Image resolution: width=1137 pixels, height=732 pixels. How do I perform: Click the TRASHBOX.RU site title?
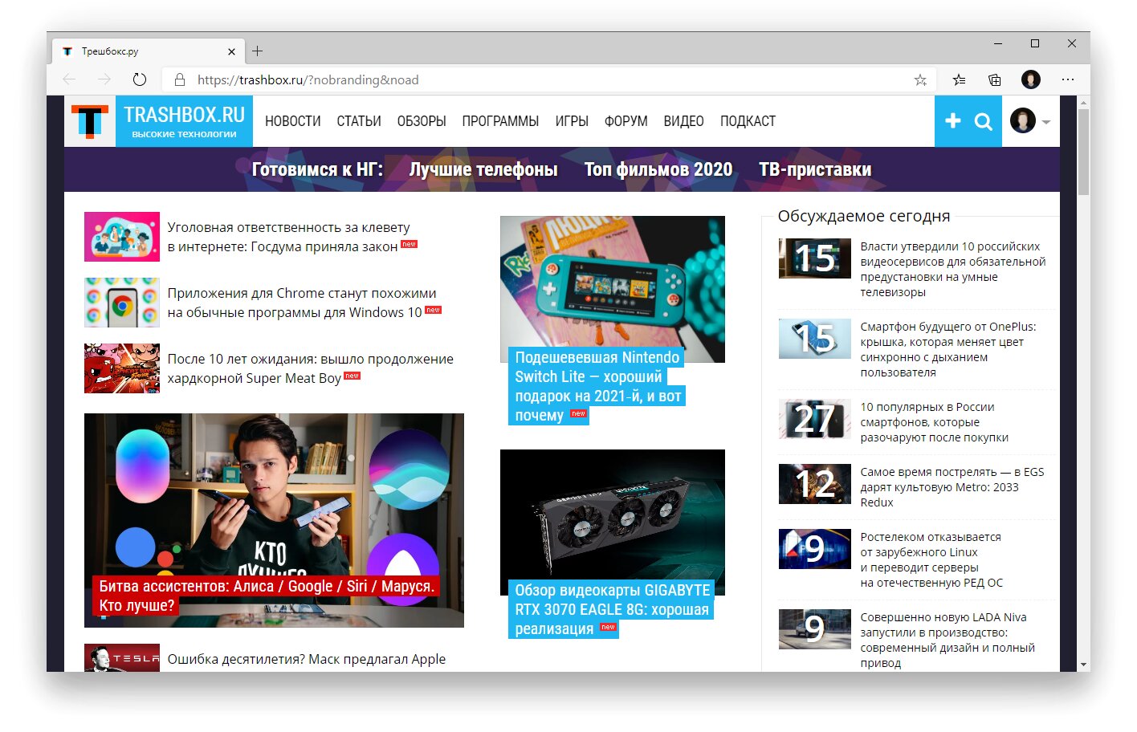click(x=185, y=116)
